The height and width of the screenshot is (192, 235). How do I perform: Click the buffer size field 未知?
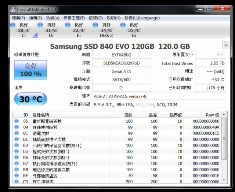tap(210, 55)
